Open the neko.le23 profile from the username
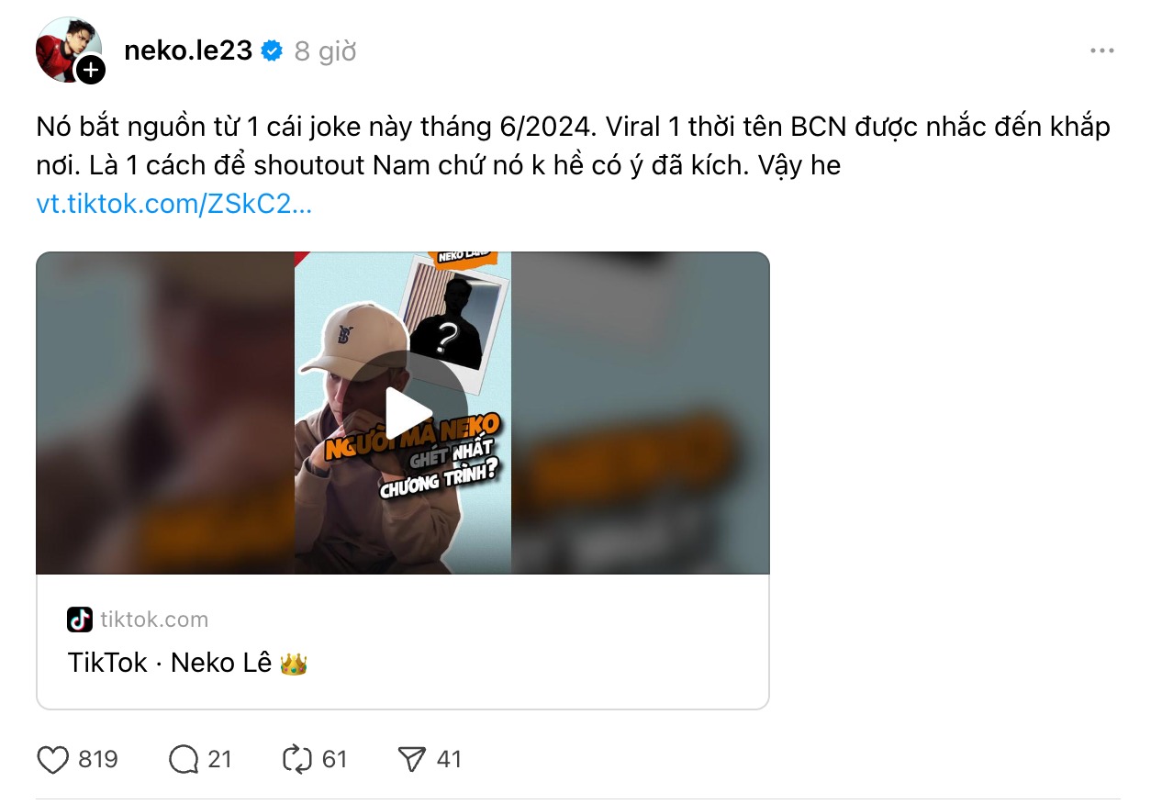Screen dimensions: 1162x804 tap(188, 51)
